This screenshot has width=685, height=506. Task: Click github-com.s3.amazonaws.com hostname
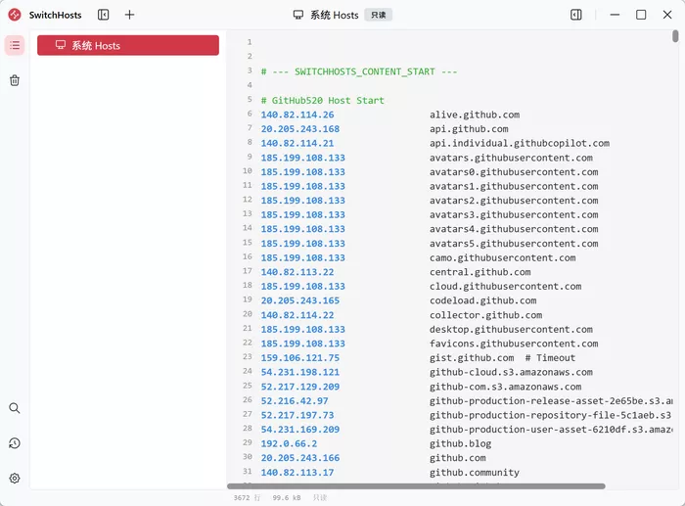tap(506, 387)
